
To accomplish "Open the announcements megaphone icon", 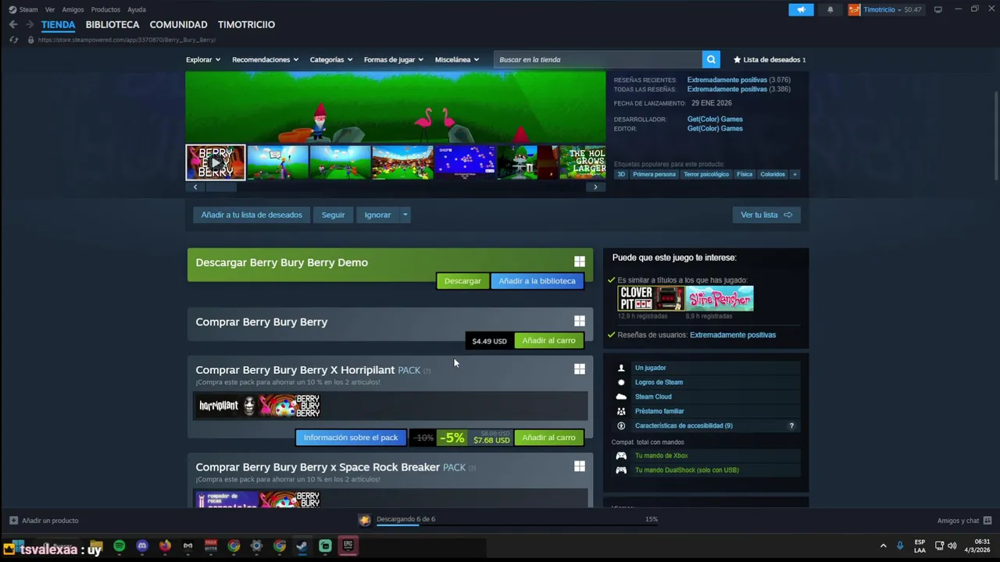I will [801, 9].
